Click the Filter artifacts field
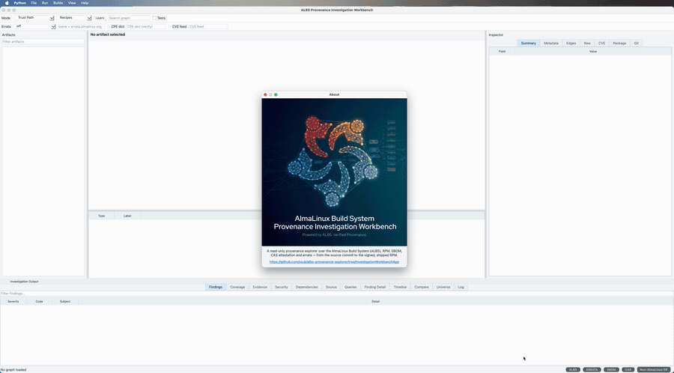This screenshot has height=373, width=674. click(43, 42)
